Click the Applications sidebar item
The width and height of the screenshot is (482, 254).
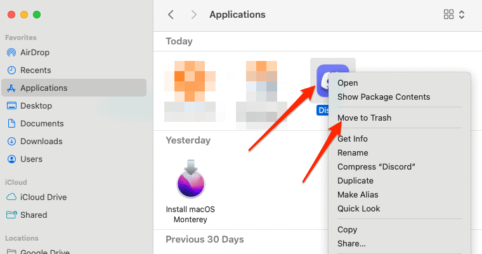(x=44, y=88)
